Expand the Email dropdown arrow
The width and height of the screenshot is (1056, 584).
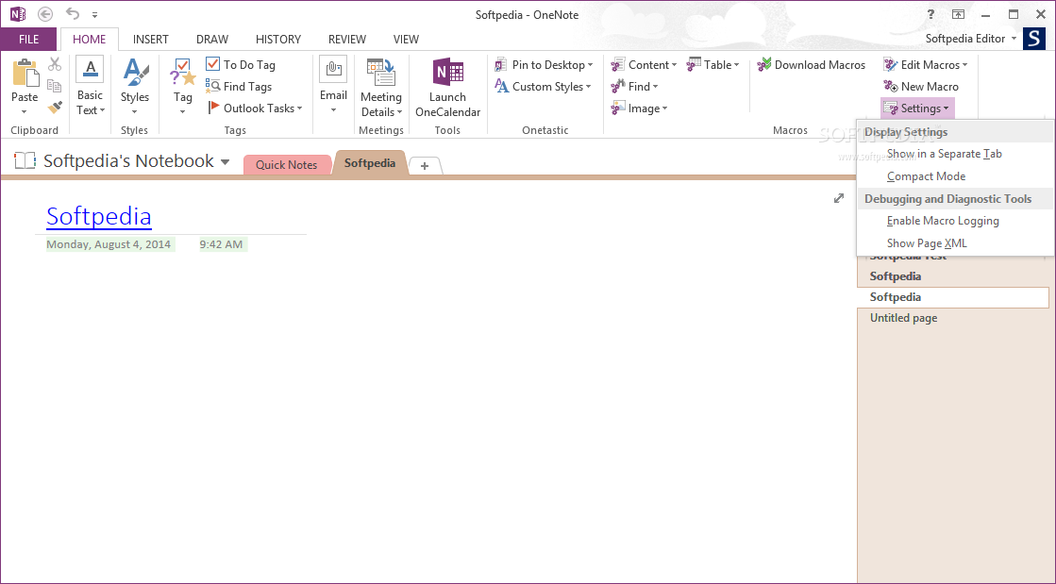point(333,109)
